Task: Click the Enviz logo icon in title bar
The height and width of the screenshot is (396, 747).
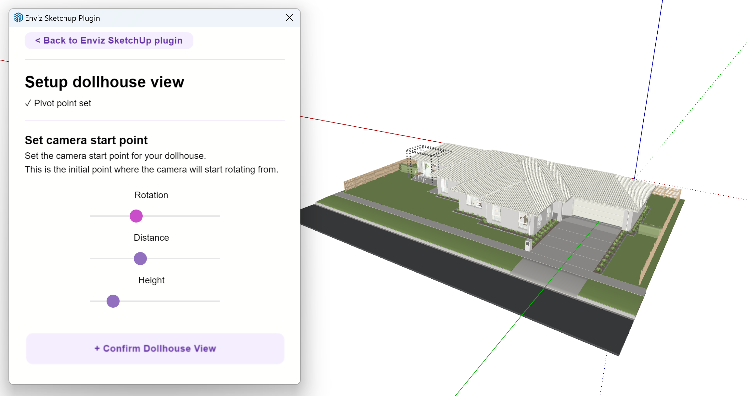Action: pyautogui.click(x=19, y=18)
